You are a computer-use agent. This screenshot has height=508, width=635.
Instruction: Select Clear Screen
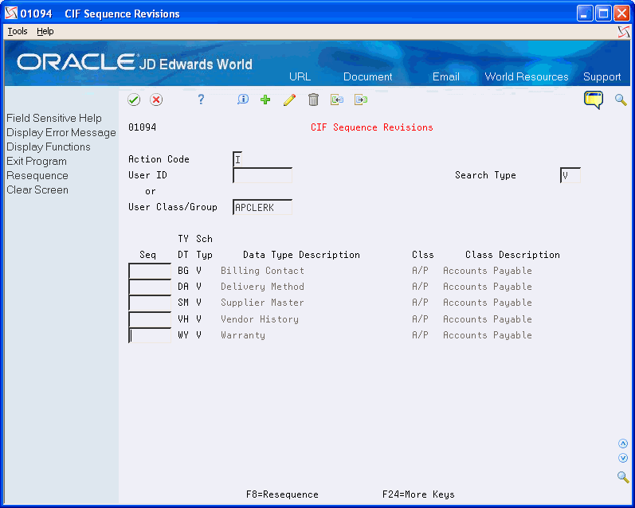[37, 190]
